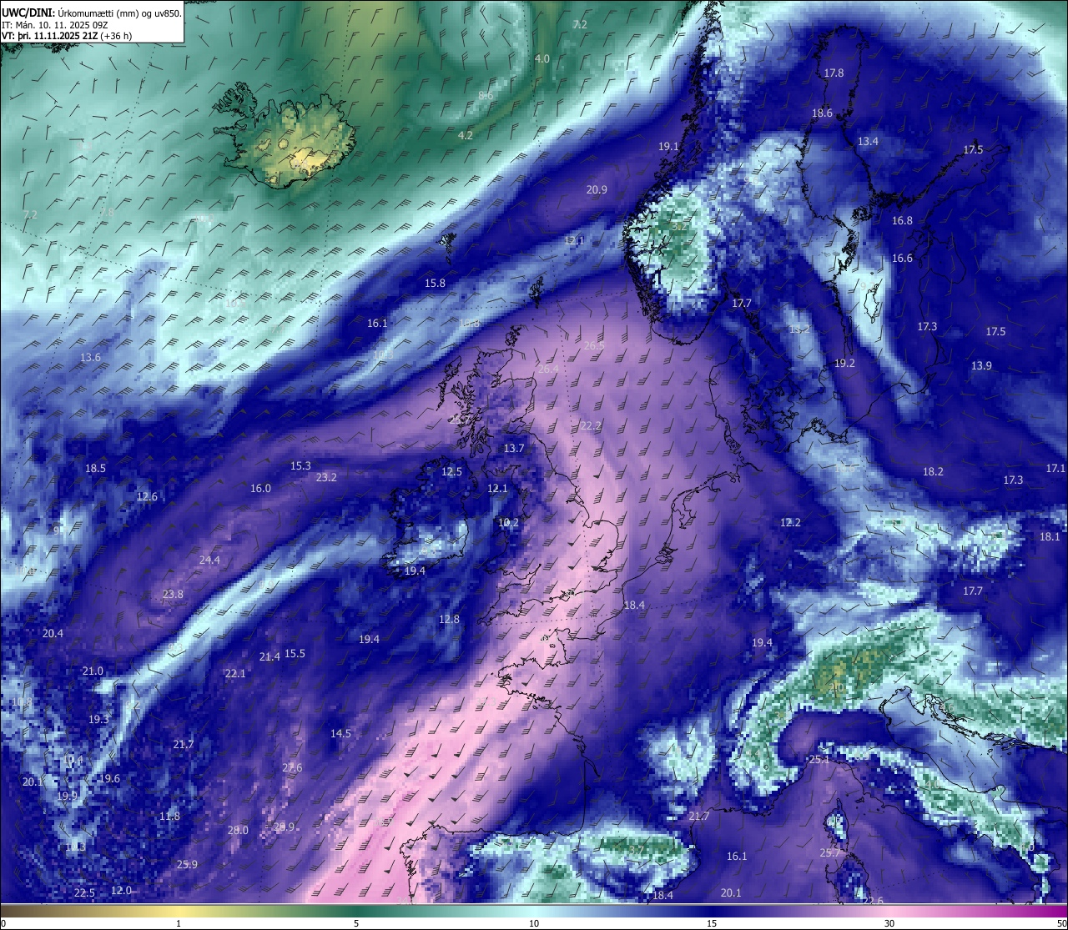Click the 18.2 map value
This screenshot has height=930, width=1068.
(x=933, y=472)
